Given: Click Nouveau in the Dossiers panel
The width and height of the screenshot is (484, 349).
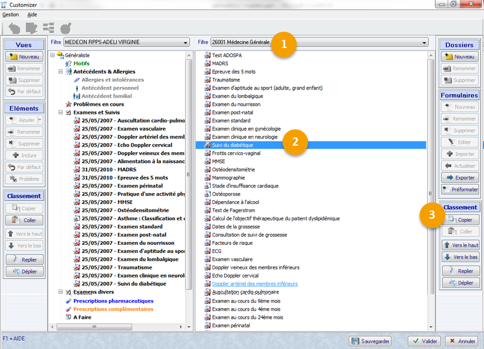Looking at the screenshot, I should [x=459, y=57].
